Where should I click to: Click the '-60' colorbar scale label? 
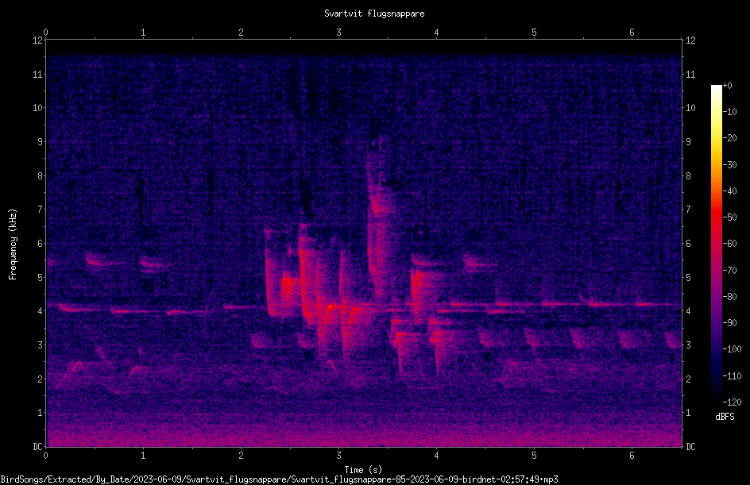coord(730,244)
